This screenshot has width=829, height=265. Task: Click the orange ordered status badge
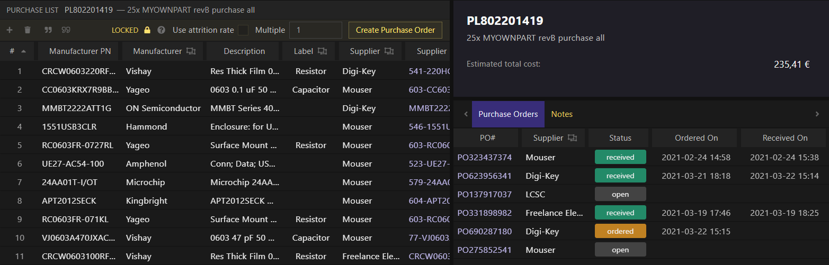tap(620, 231)
